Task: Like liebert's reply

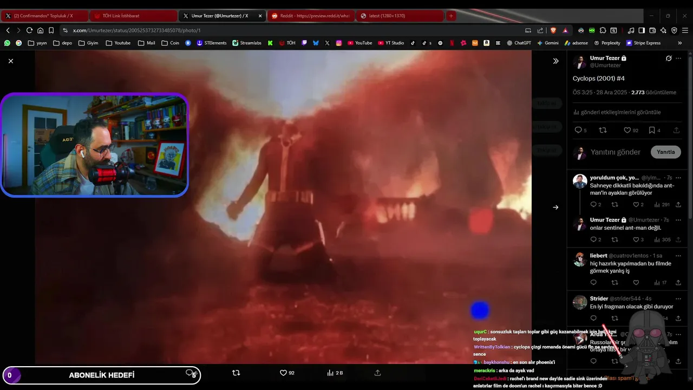Action: pyautogui.click(x=636, y=283)
